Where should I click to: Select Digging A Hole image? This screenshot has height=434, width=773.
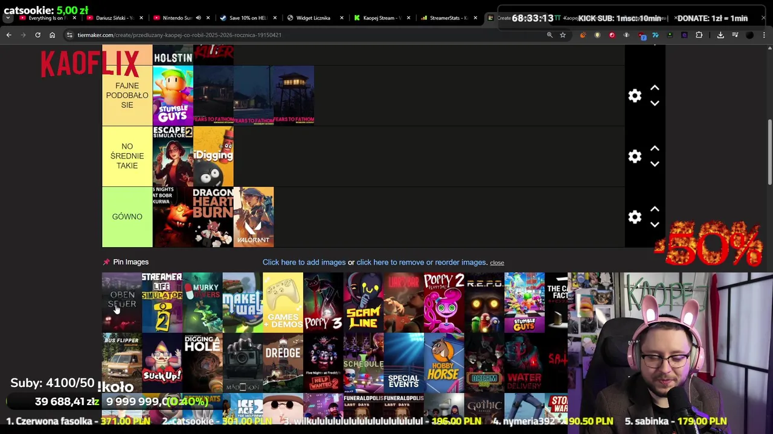tap(202, 363)
